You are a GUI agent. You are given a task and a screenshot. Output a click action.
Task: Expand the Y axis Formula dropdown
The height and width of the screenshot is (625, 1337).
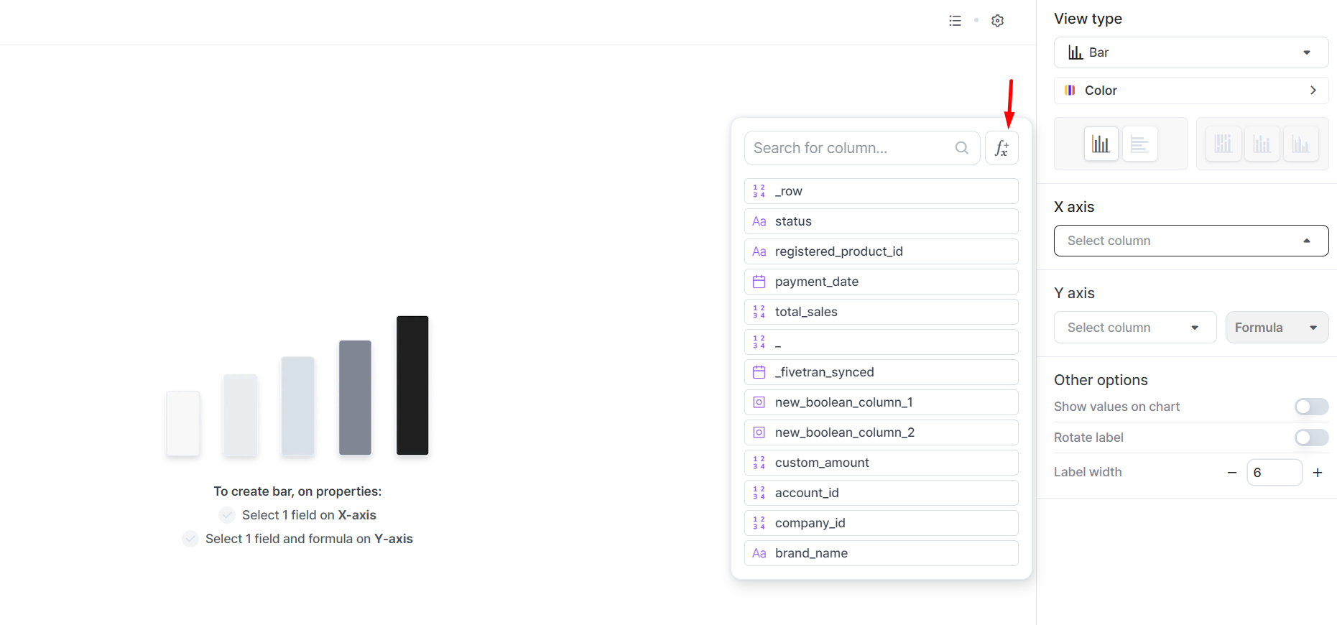(1276, 328)
